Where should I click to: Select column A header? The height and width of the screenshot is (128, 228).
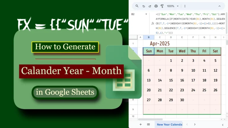click(140, 37)
